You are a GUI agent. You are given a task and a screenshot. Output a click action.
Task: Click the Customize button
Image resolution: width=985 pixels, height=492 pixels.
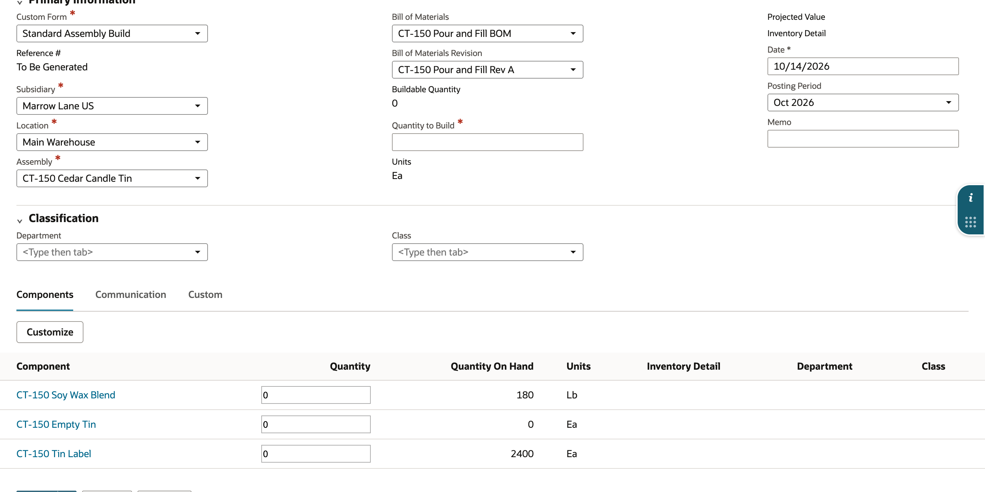(x=50, y=332)
